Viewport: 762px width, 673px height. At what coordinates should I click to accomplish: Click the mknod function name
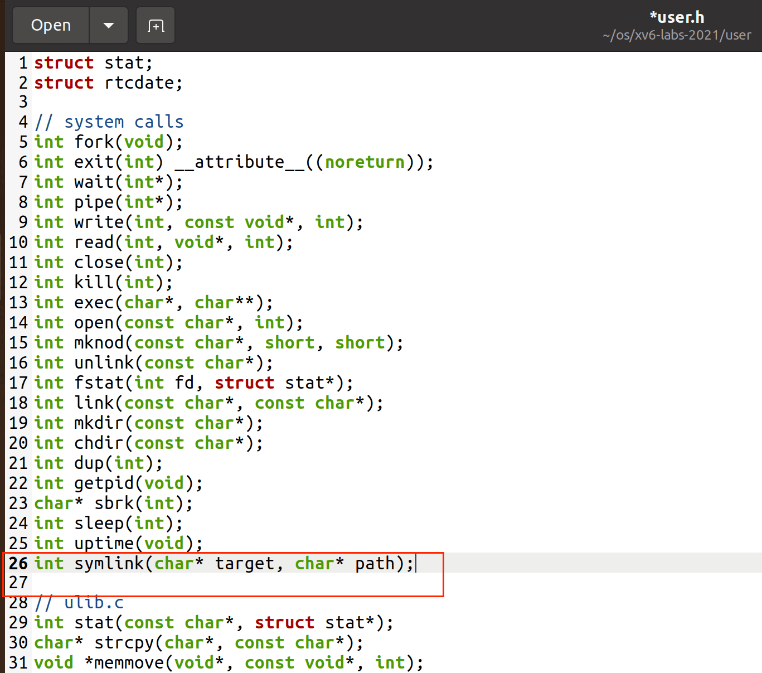[x=99, y=343]
